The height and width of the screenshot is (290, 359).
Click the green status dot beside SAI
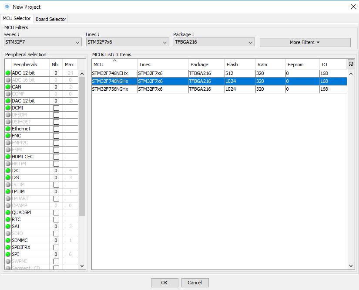(x=8, y=226)
